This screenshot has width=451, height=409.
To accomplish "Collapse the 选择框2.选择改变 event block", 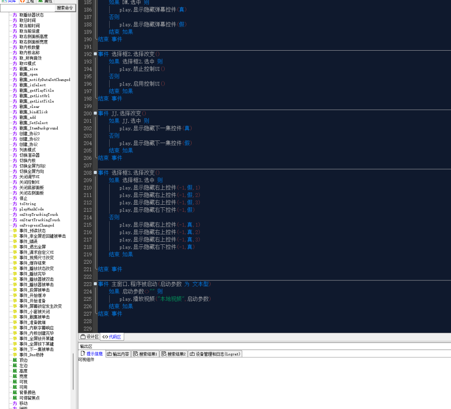I will tap(95, 54).
